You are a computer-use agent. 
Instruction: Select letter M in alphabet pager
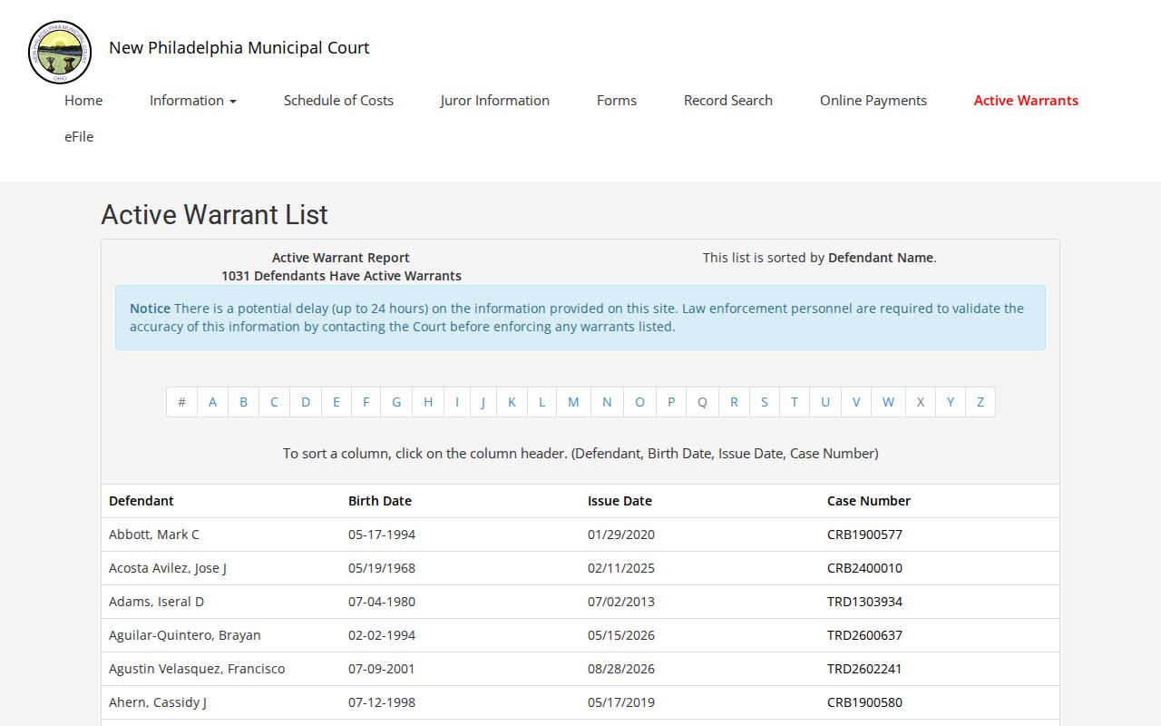click(x=573, y=402)
